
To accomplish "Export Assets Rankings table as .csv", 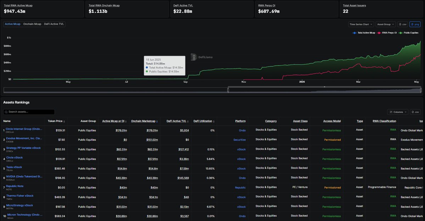I will 415,112.
